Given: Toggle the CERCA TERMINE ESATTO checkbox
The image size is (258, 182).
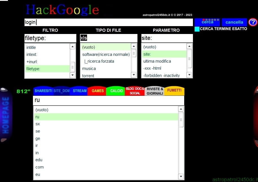Looking at the screenshot, I should 197,29.
